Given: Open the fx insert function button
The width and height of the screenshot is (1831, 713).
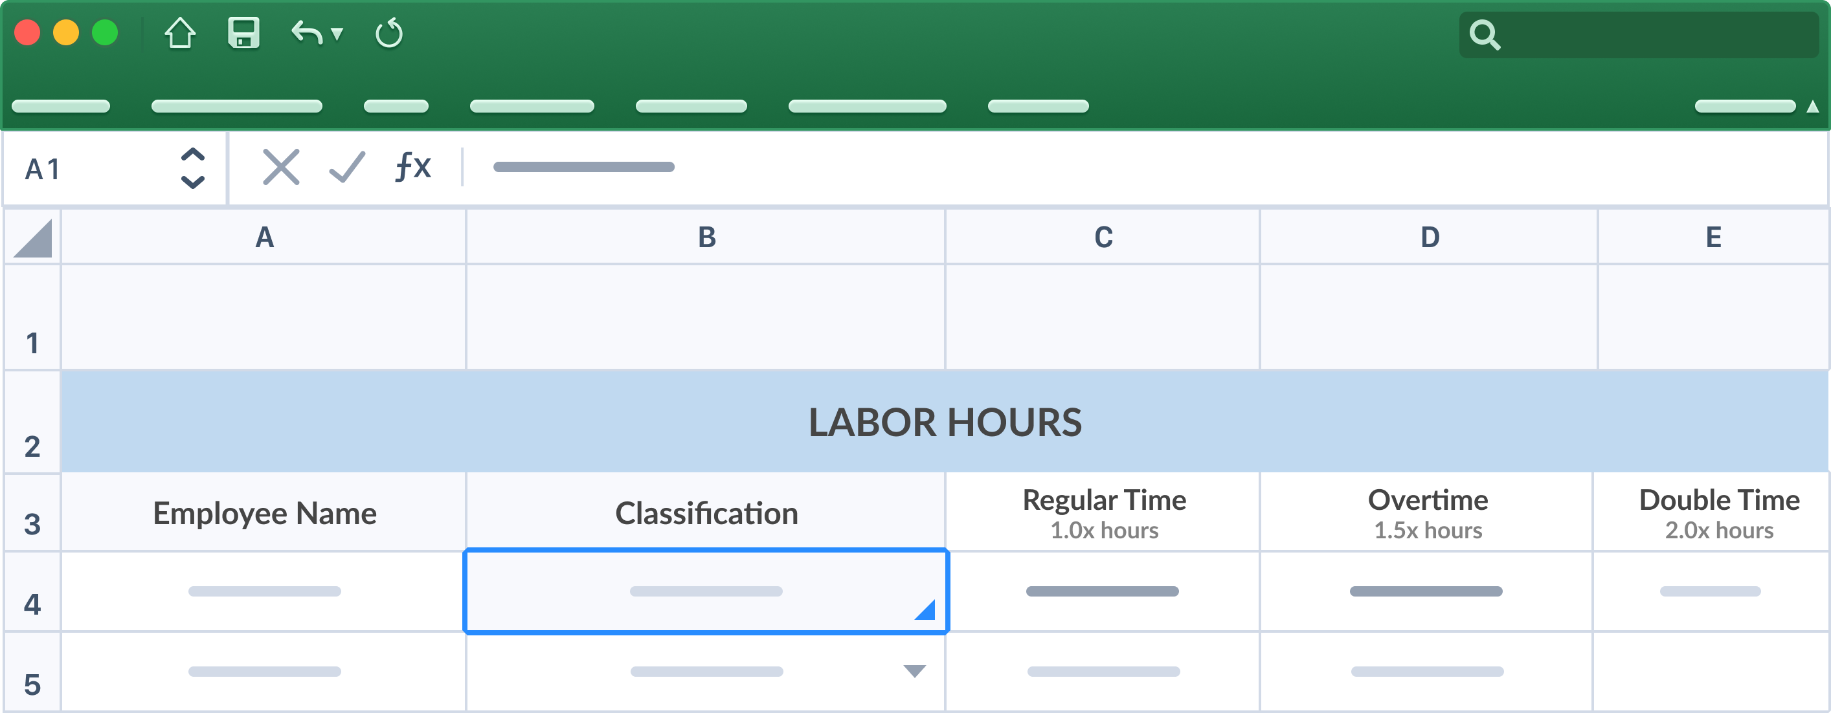Looking at the screenshot, I should pos(413,168).
